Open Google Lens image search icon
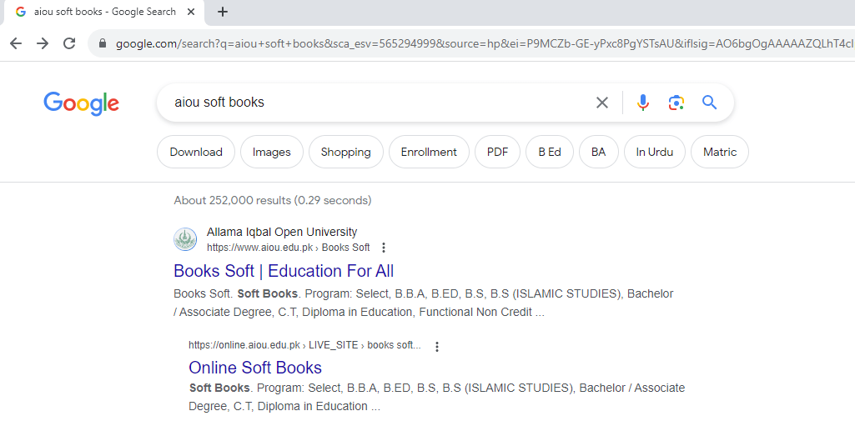Screen dimensions: 855x436 (676, 103)
